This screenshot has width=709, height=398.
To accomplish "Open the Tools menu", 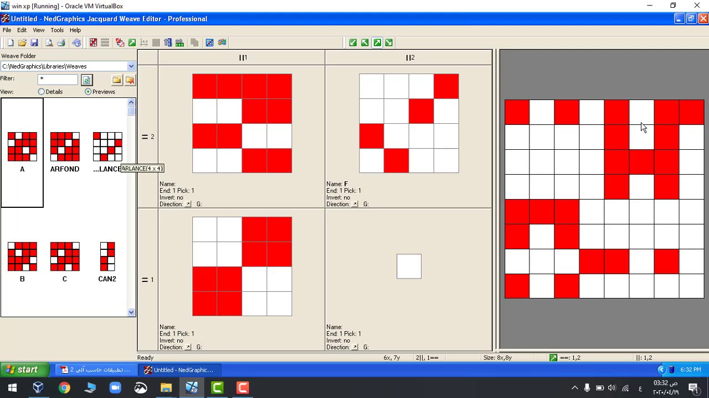I will coord(57,30).
